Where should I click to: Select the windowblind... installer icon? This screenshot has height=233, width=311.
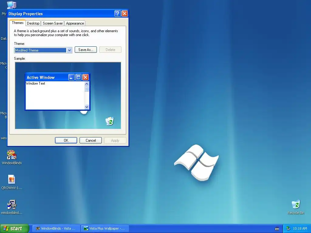pyautogui.click(x=12, y=207)
